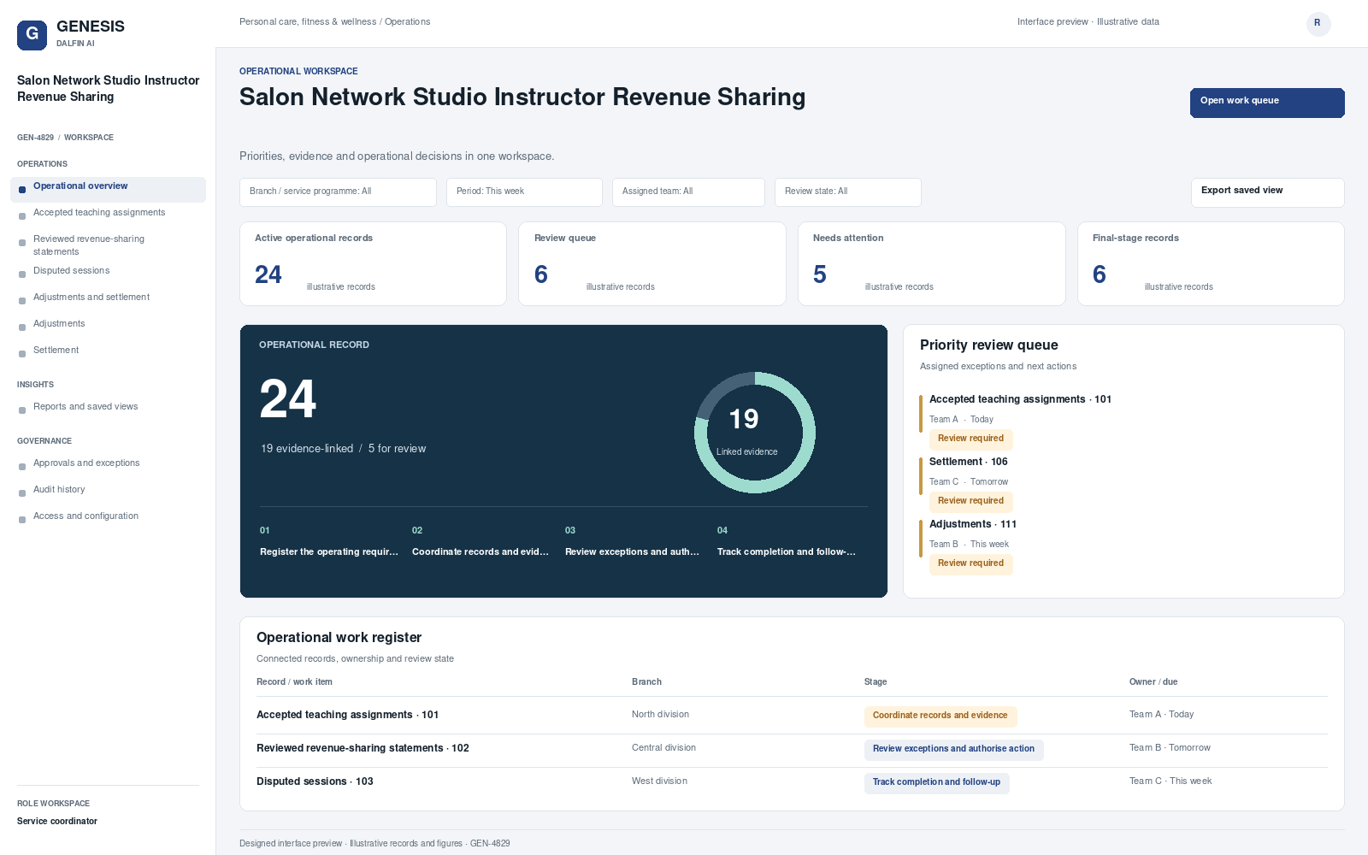Click the Service coordinator role label

pos(57,822)
